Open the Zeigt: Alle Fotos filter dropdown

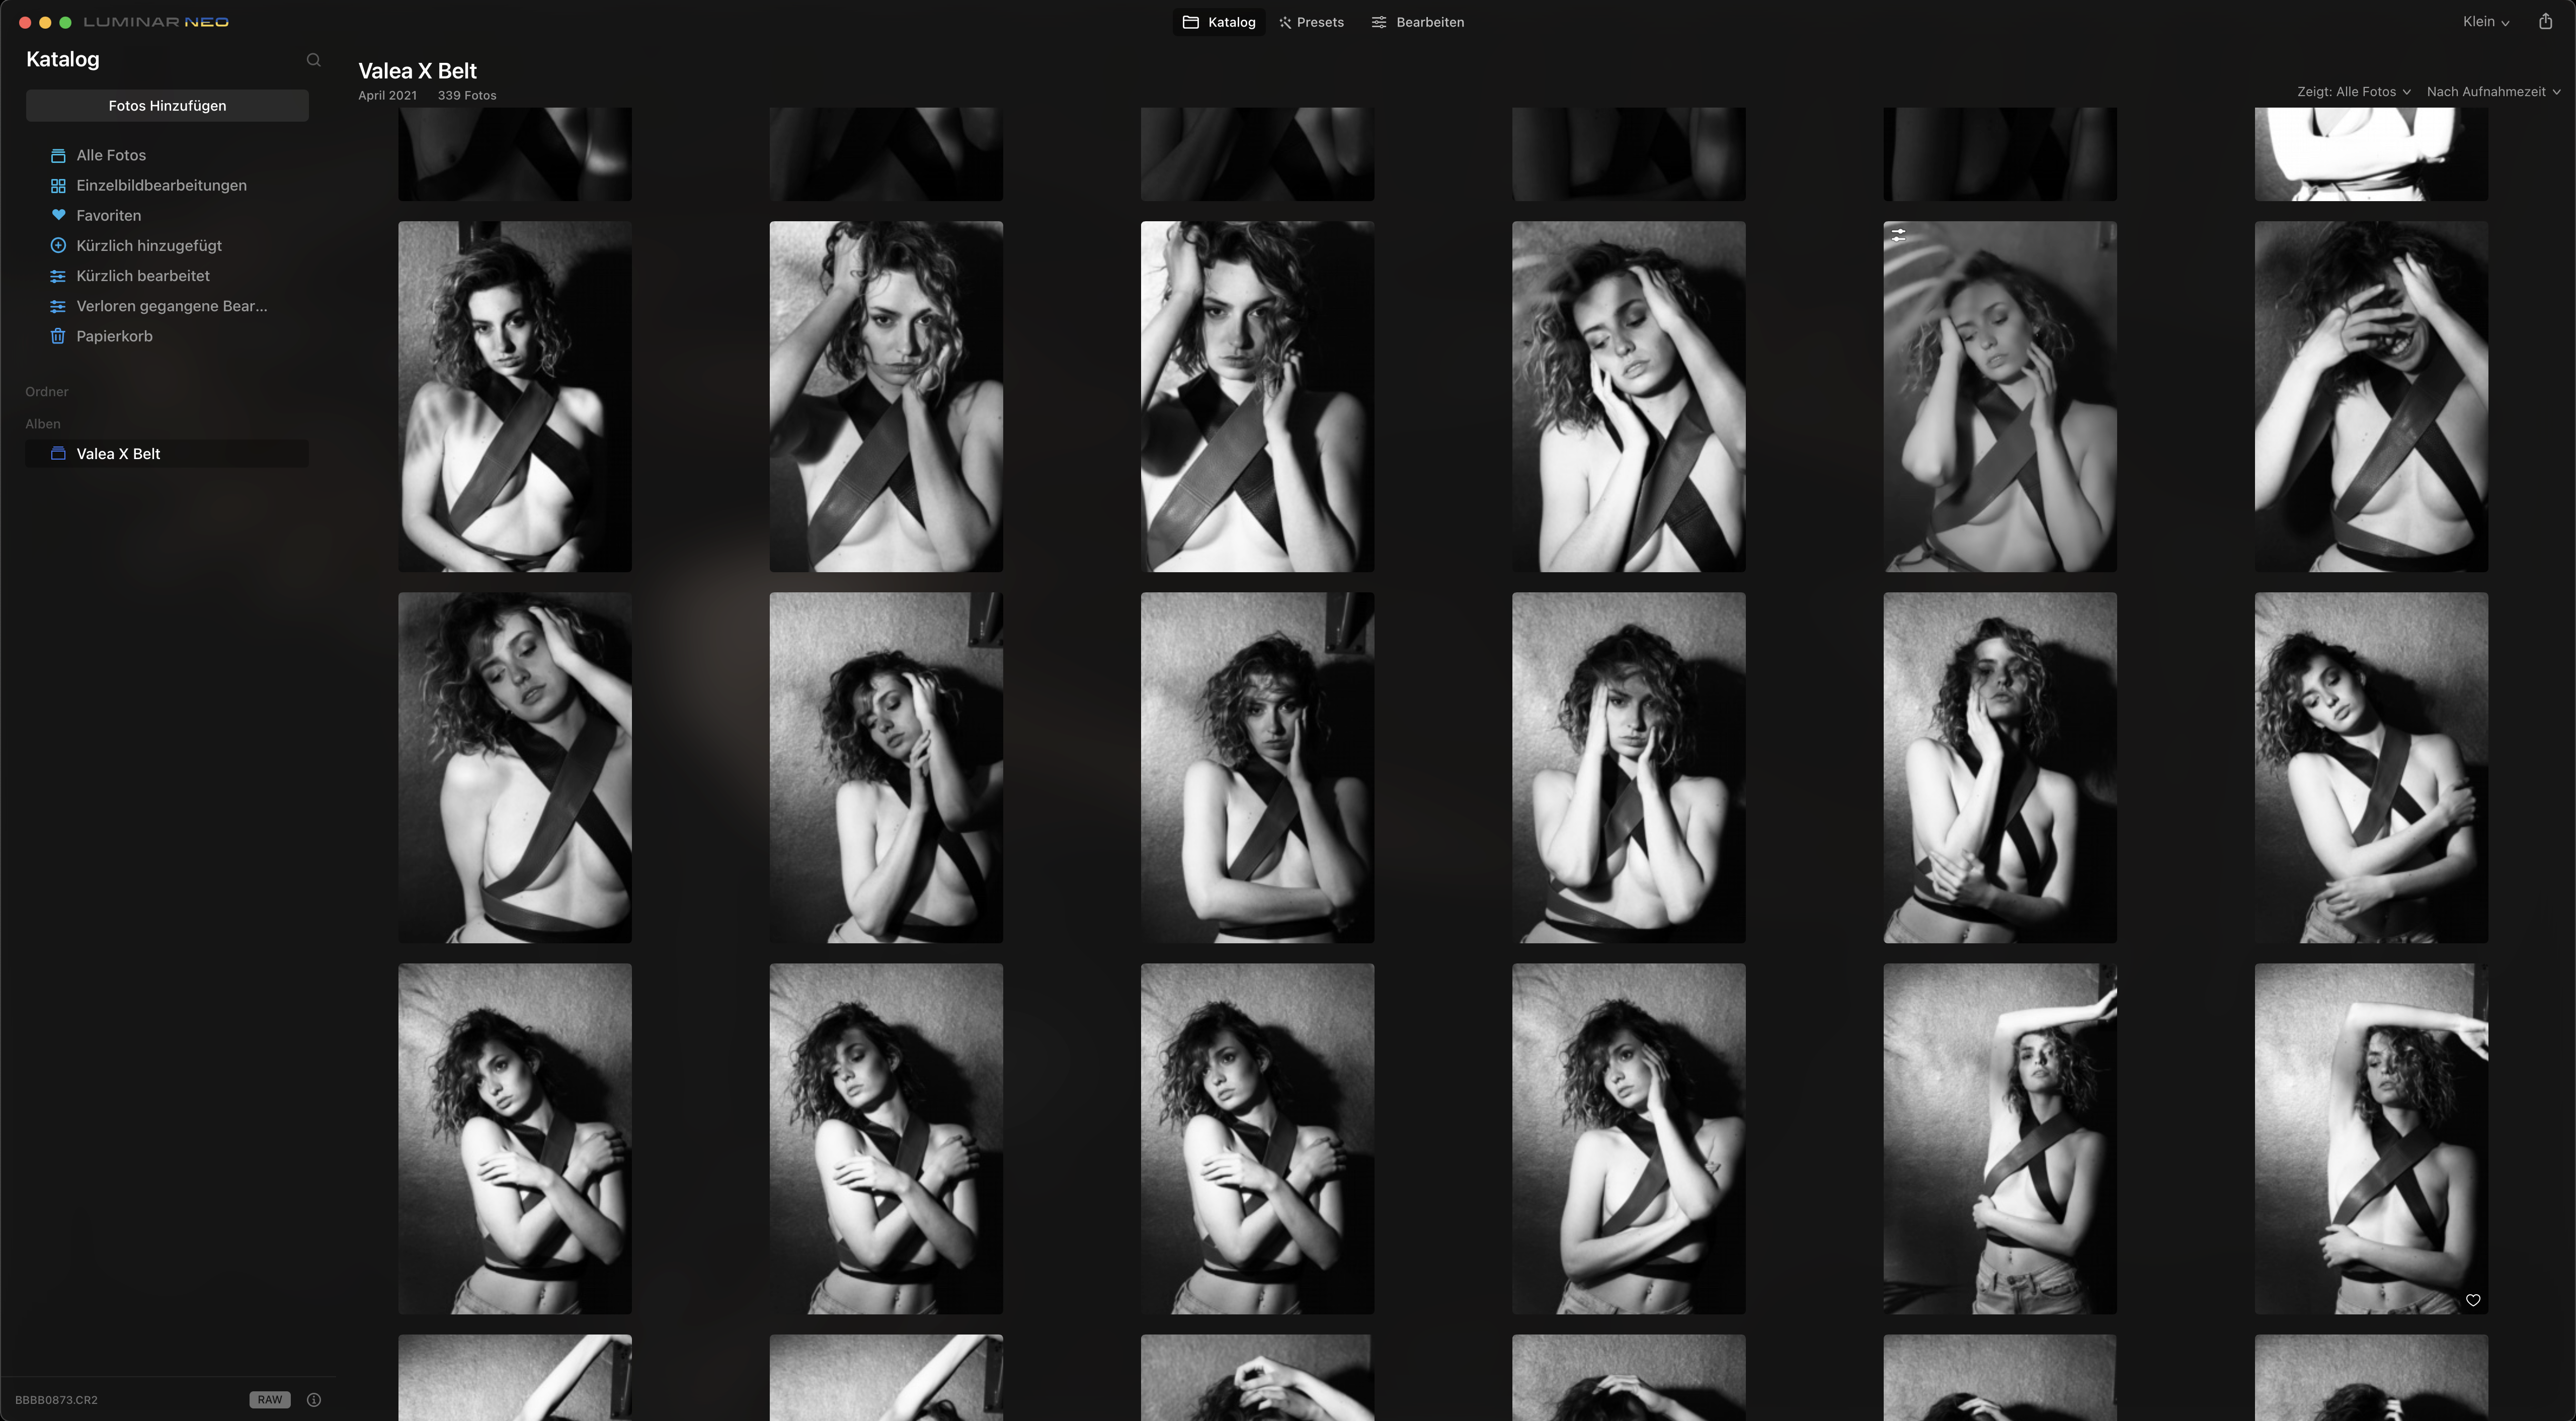point(2353,92)
